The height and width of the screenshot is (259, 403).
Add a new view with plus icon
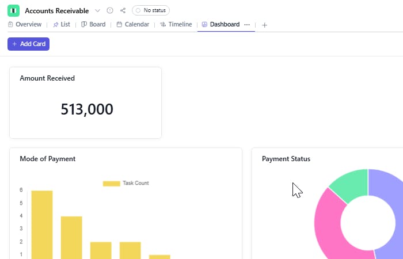[x=264, y=25]
